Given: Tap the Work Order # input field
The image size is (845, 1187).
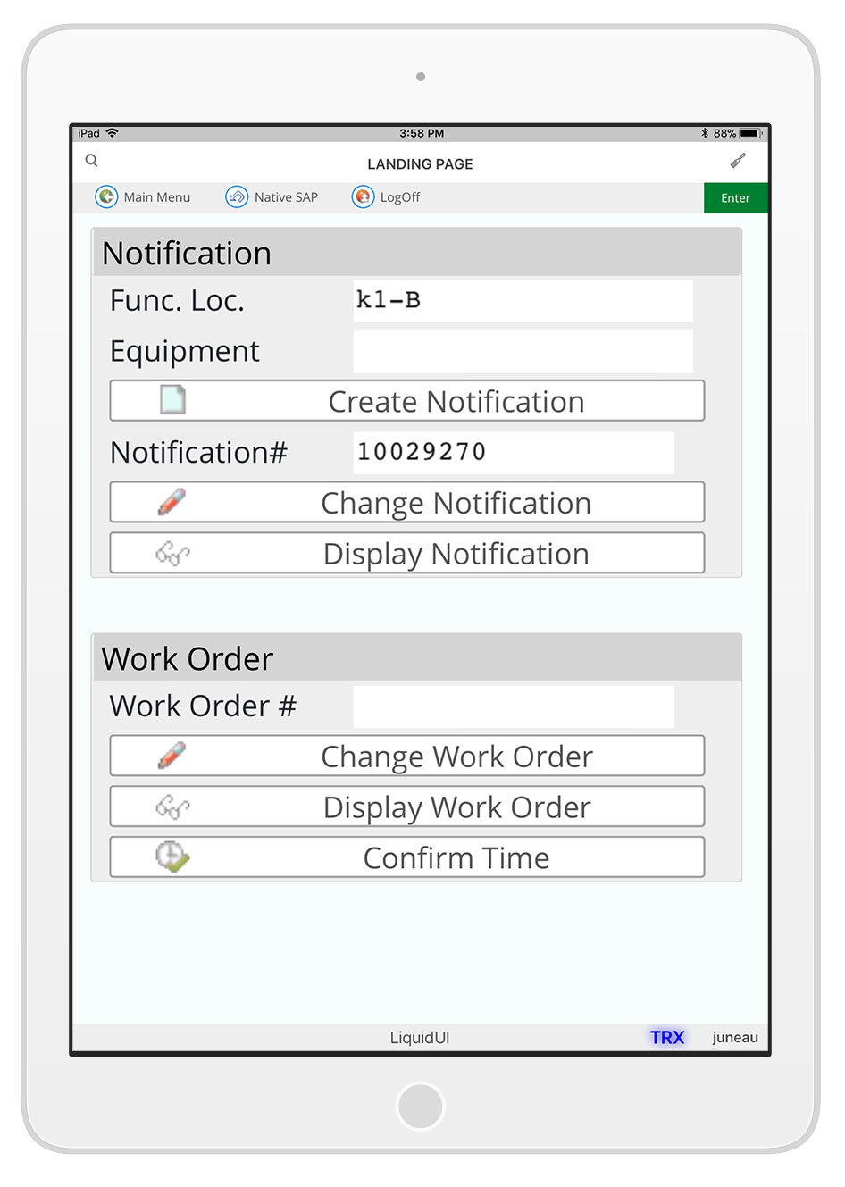Looking at the screenshot, I should tap(513, 706).
